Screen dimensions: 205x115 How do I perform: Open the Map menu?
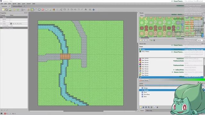19,4
